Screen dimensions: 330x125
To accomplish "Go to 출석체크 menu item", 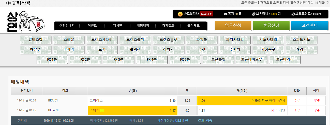I will (x=193, y=26).
